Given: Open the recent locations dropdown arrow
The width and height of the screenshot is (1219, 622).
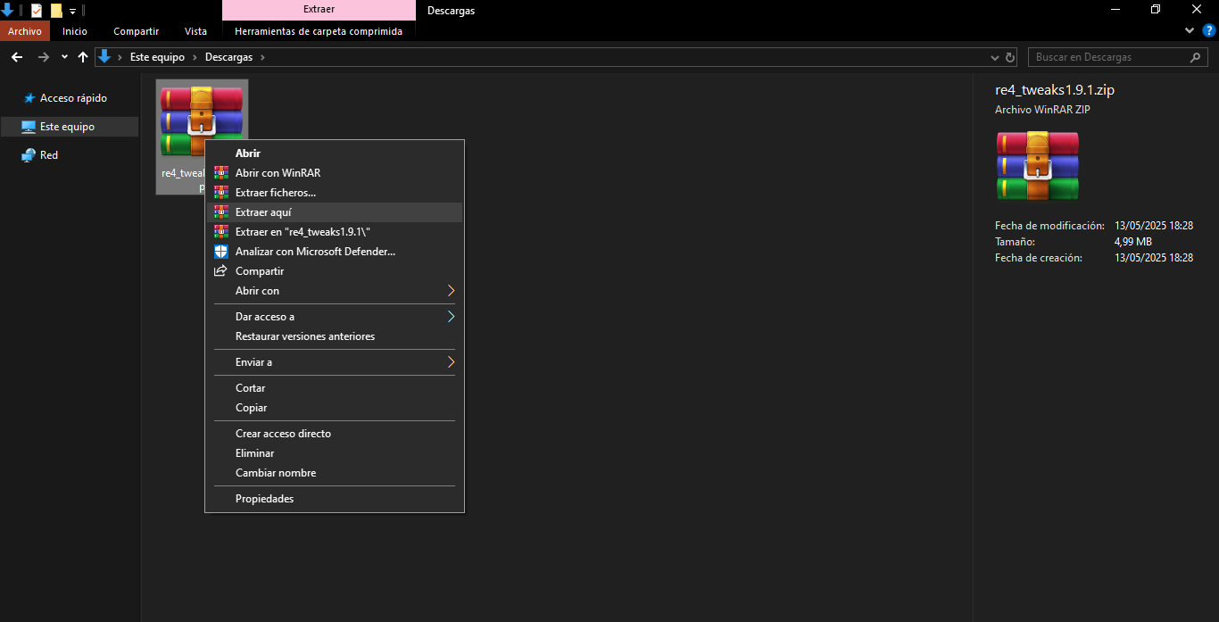Looking at the screenshot, I should (64, 57).
